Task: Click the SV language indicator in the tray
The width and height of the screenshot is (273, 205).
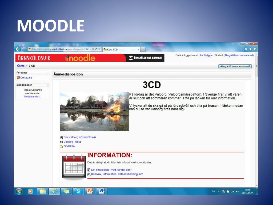Action: pos(214,191)
